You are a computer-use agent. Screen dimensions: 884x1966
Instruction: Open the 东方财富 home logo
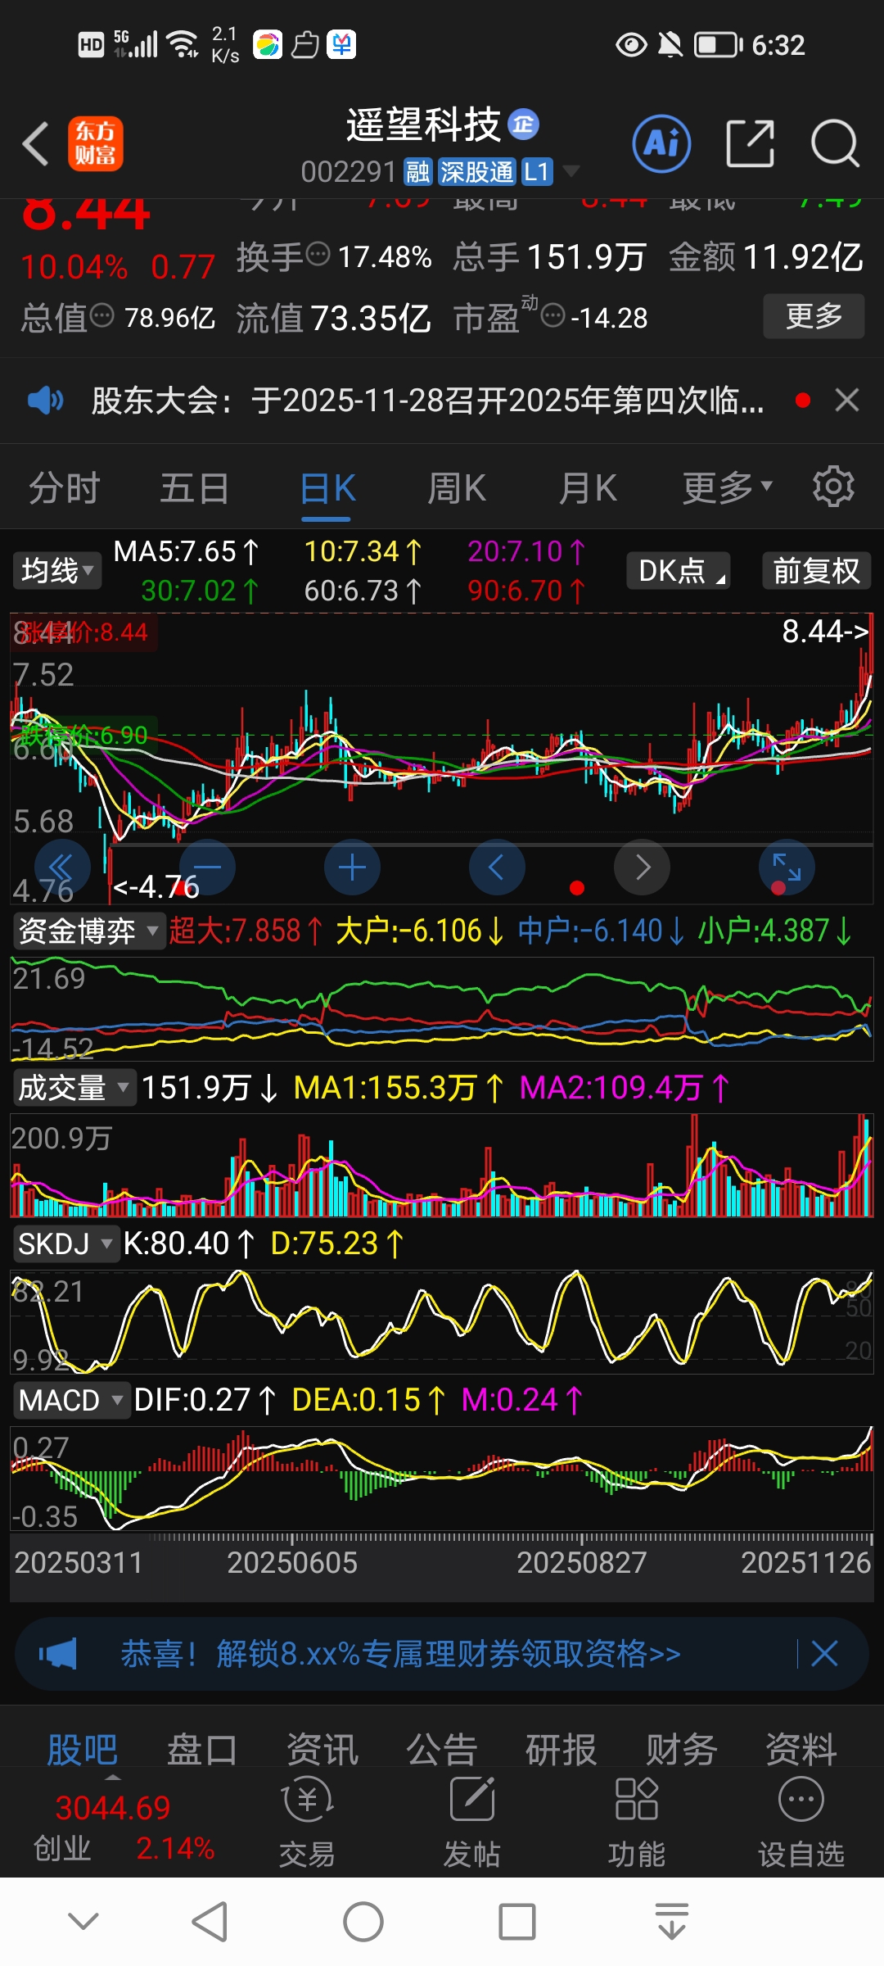pos(96,143)
